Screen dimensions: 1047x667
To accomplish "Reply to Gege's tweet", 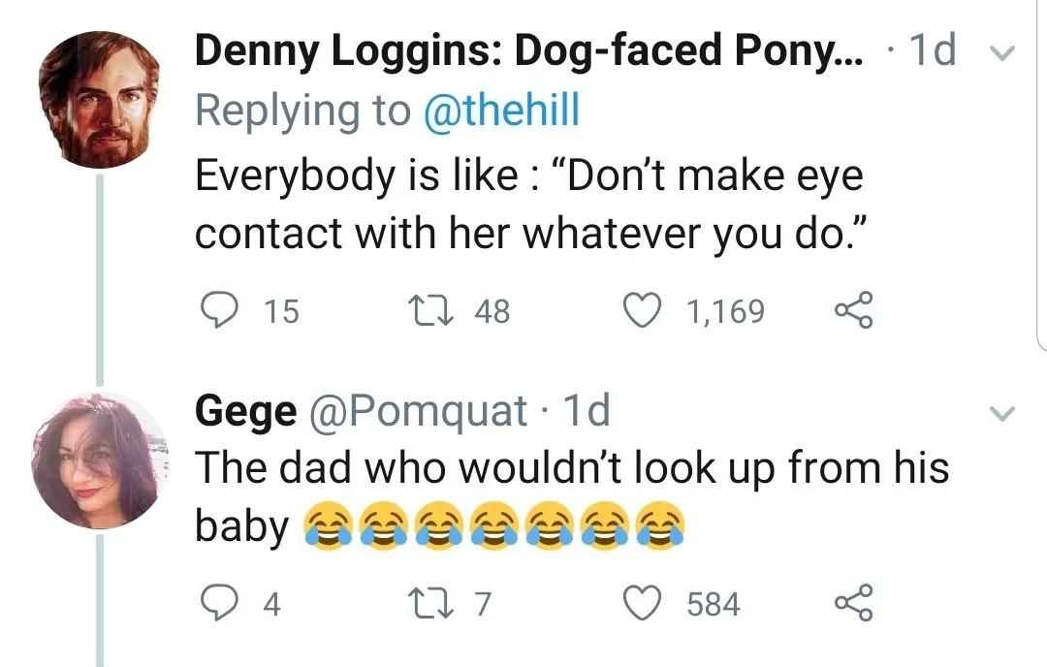I will (217, 604).
